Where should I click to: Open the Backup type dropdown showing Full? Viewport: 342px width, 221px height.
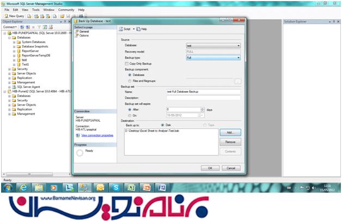[x=213, y=58]
